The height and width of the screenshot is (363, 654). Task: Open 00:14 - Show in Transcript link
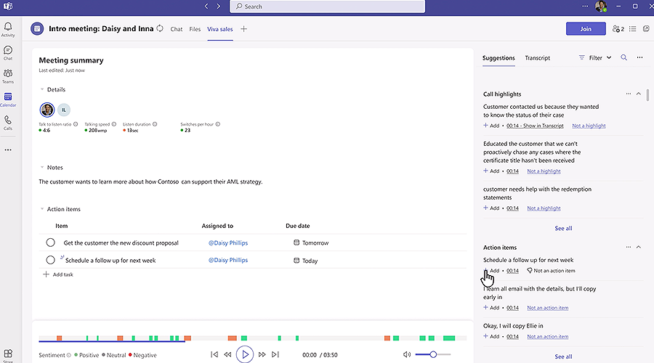click(535, 126)
